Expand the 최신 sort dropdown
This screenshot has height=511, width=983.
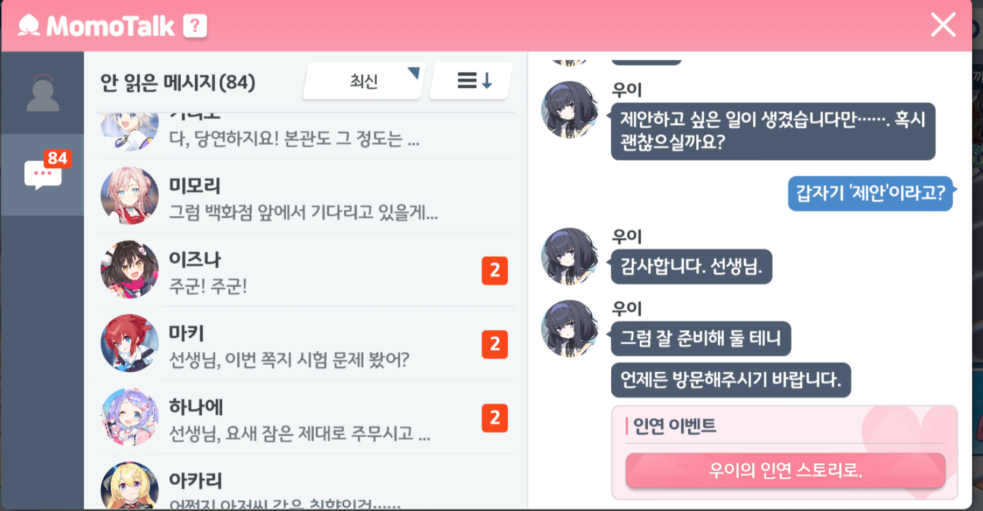pos(364,81)
